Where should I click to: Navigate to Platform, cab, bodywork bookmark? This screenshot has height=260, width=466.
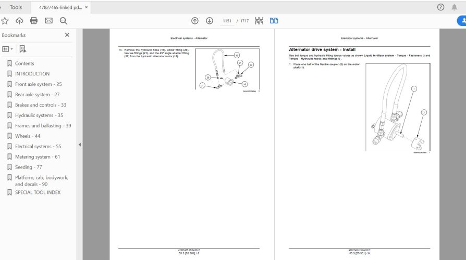(x=42, y=181)
